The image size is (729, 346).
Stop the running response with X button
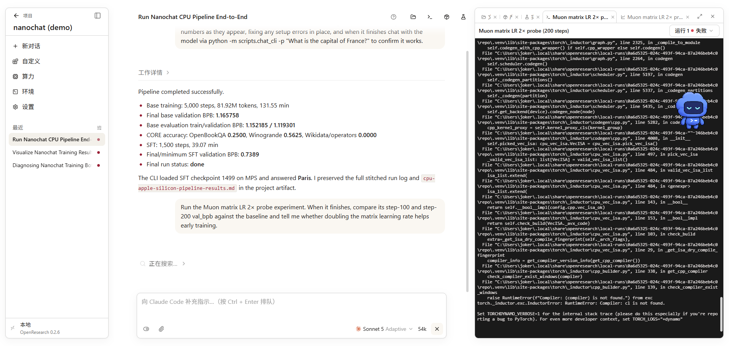pos(437,329)
